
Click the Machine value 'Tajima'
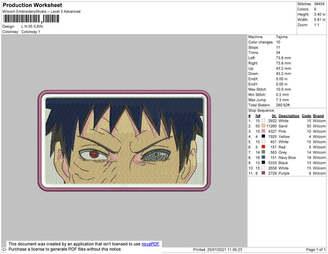tap(282, 37)
